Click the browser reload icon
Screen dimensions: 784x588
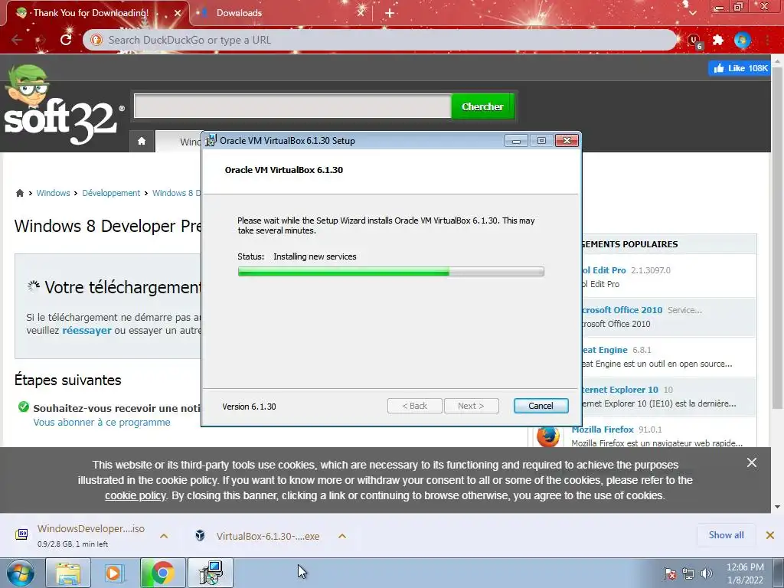[x=66, y=40]
